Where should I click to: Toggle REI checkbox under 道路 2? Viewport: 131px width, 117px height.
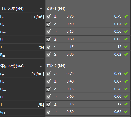tap(48, 112)
